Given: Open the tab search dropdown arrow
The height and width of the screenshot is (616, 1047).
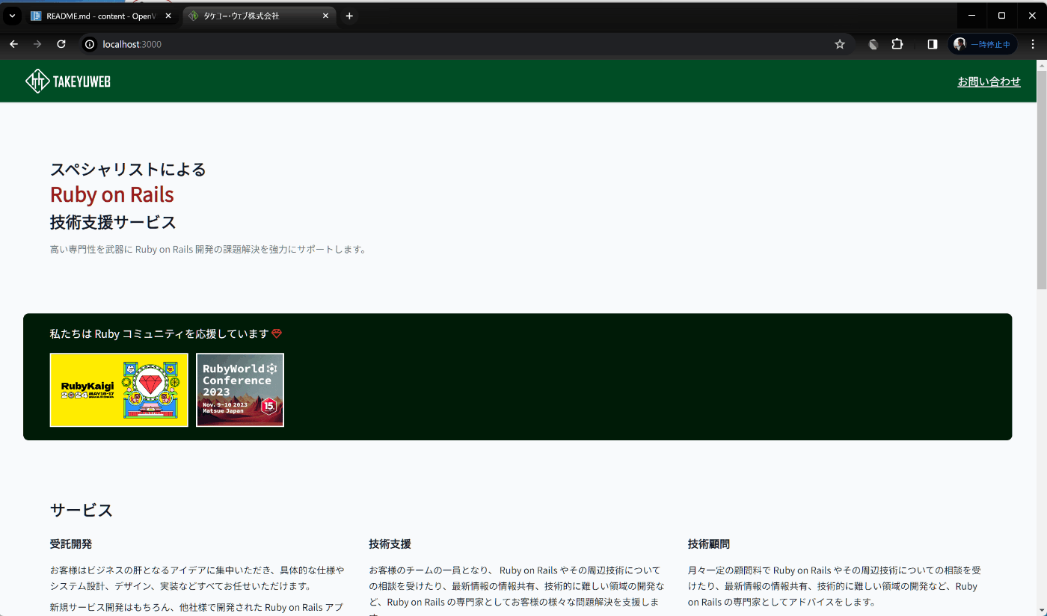Looking at the screenshot, I should (12, 16).
